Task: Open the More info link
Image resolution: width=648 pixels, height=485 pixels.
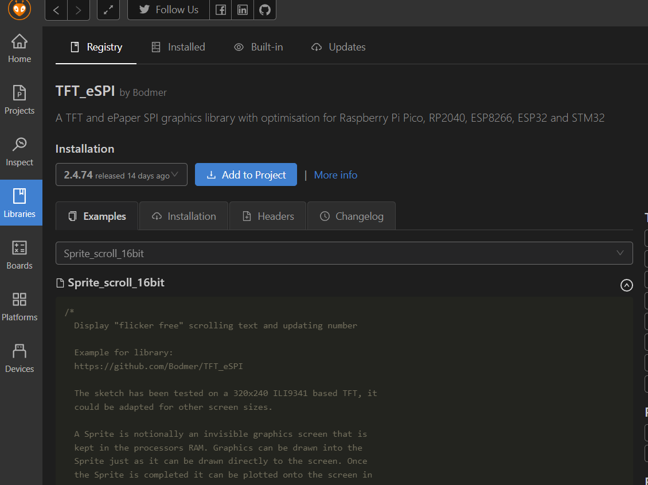Action: click(x=335, y=175)
